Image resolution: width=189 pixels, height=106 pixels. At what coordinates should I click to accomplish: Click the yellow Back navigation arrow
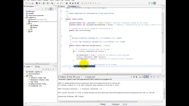pos(91,3)
